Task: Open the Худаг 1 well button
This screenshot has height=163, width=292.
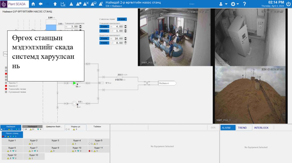Action: coord(12,142)
